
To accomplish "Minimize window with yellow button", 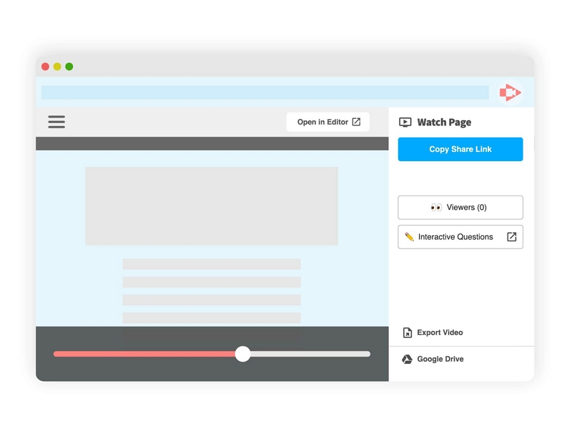I will click(x=57, y=67).
